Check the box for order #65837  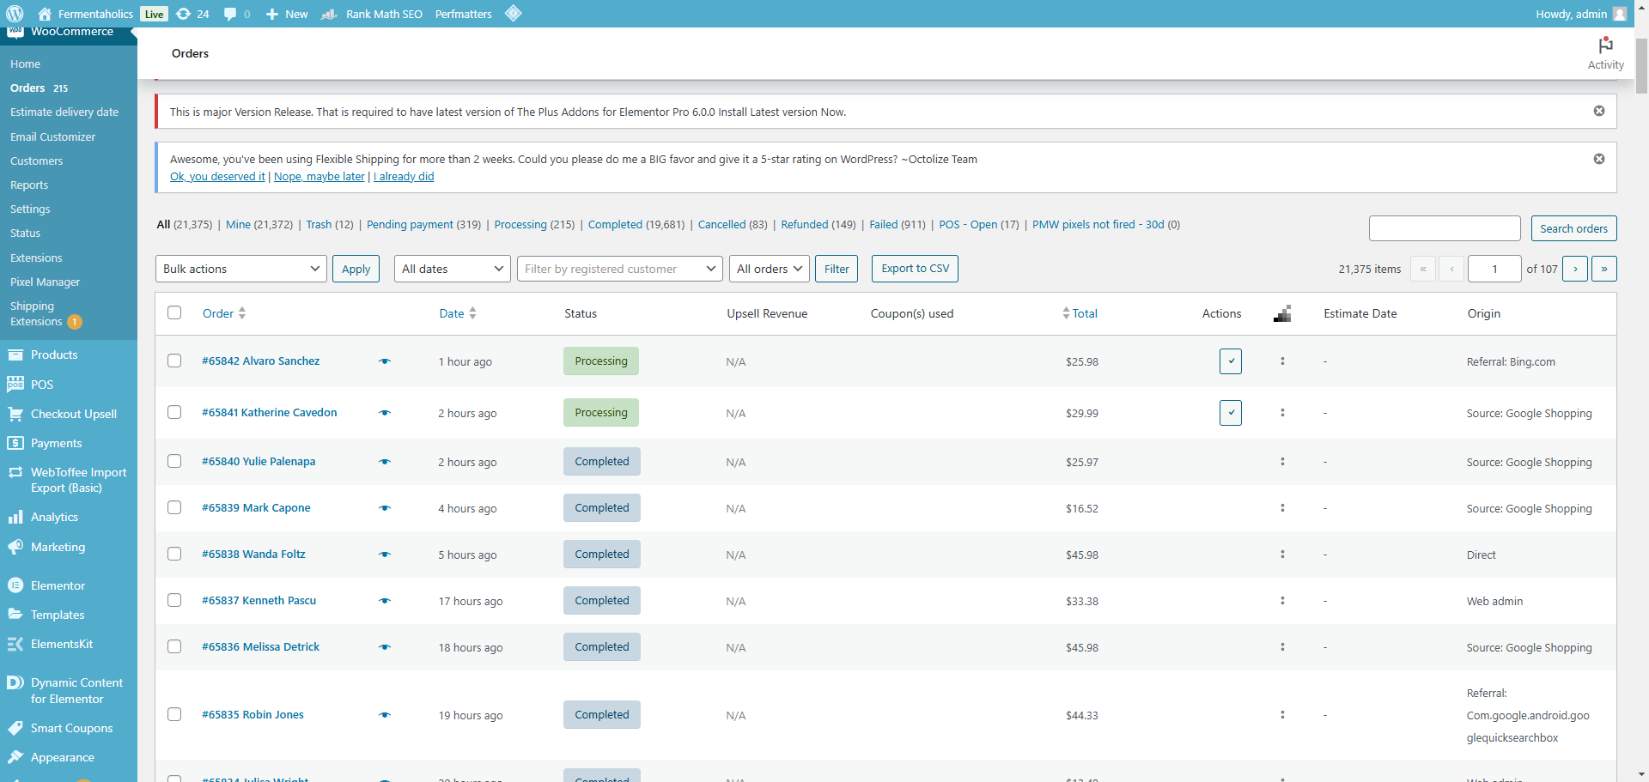coord(174,600)
